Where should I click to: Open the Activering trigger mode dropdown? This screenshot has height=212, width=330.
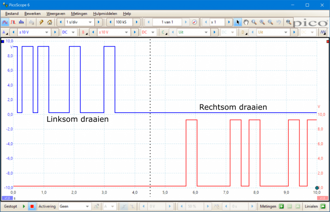[x=87, y=206]
